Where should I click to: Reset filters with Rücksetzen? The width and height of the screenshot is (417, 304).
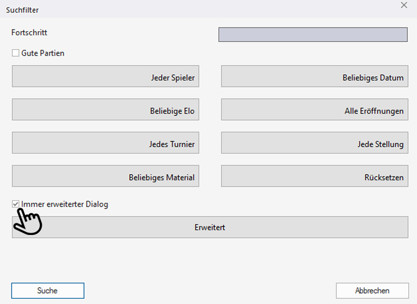(314, 177)
